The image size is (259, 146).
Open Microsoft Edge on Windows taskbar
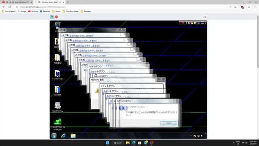[x=134, y=143]
